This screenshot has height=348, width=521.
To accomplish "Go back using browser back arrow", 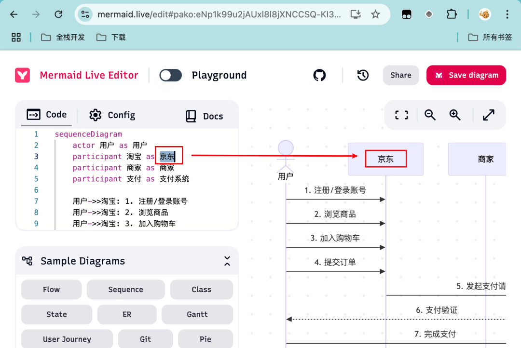I will coord(14,14).
